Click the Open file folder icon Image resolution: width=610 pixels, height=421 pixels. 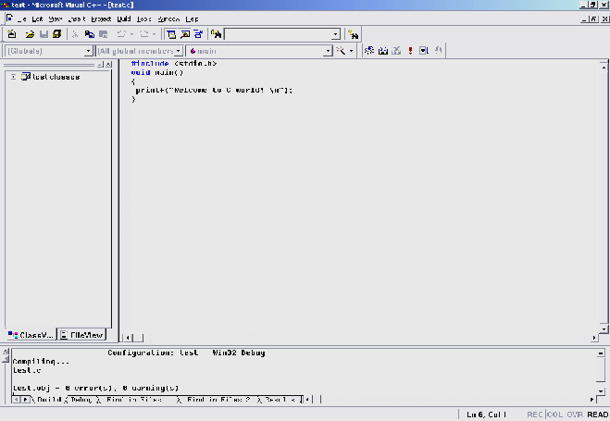point(30,34)
